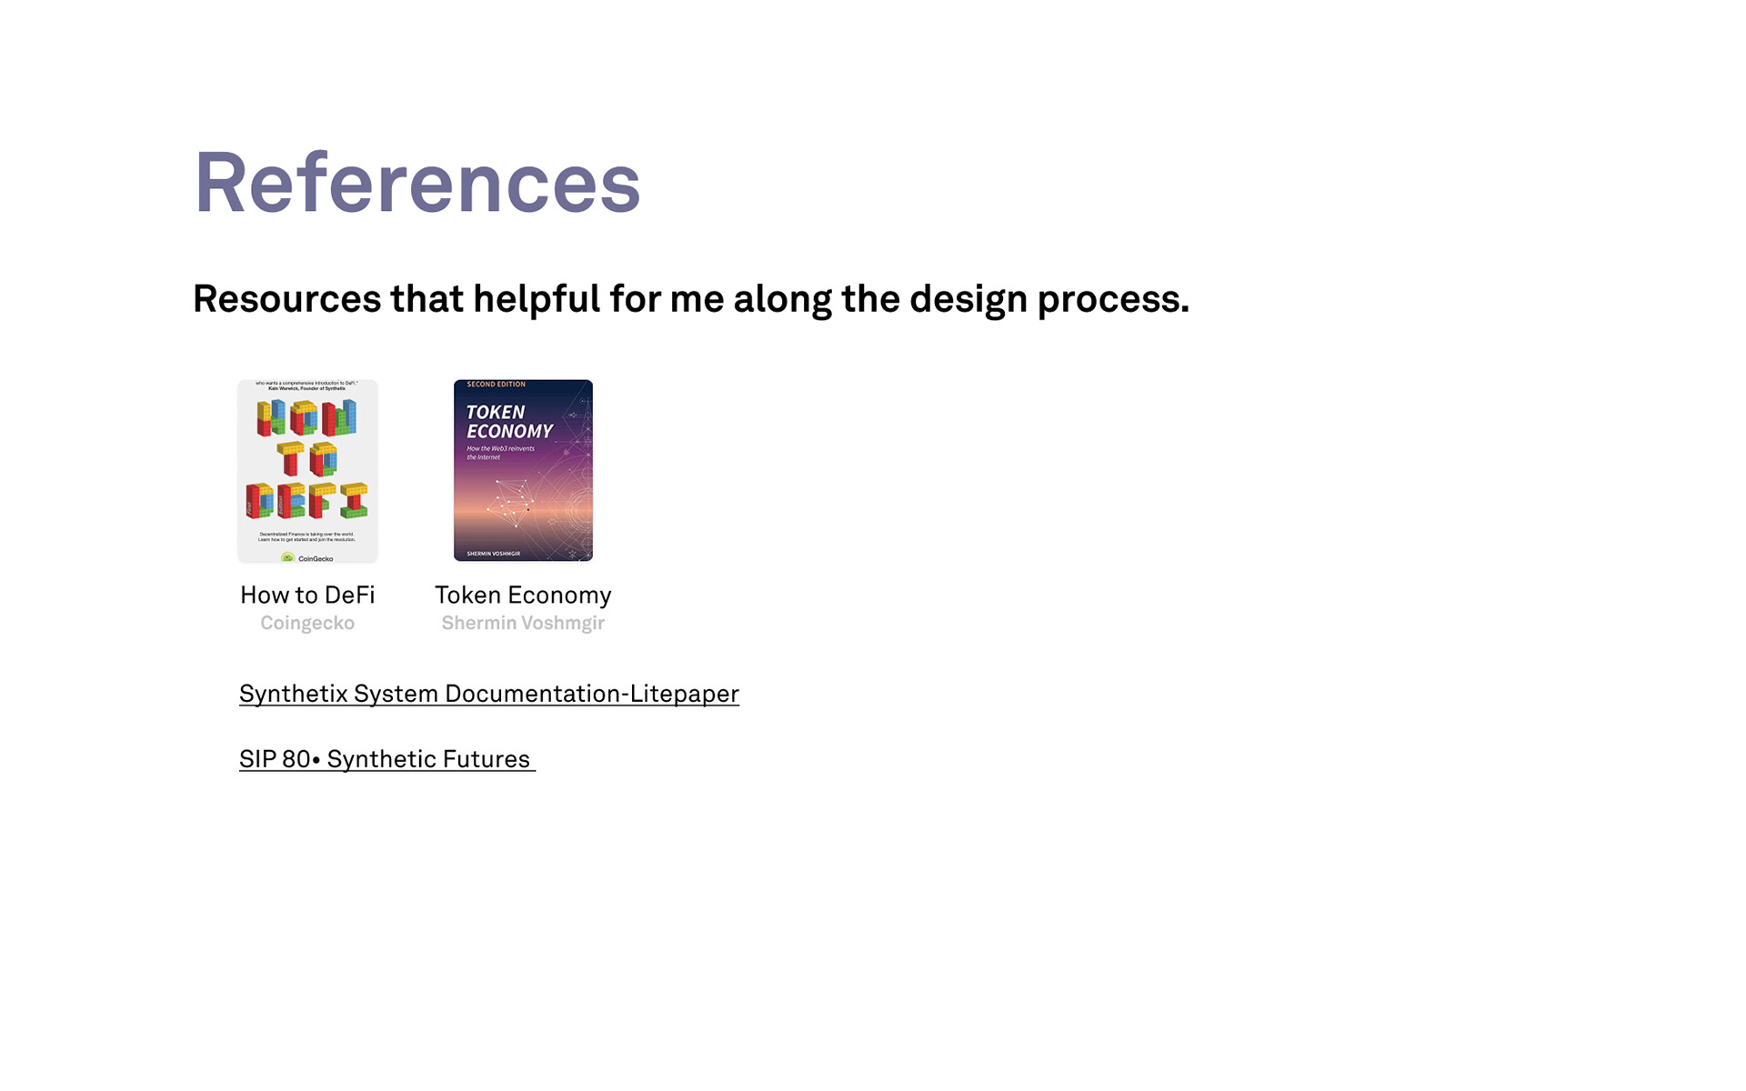Open the SIP 80 Synthetic Futures link
Viewport: 1746px width, 1091px height.
point(386,759)
